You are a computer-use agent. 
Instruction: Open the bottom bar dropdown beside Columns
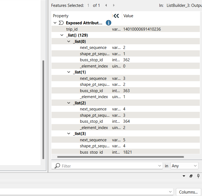pyautogui.click(x=170, y=192)
